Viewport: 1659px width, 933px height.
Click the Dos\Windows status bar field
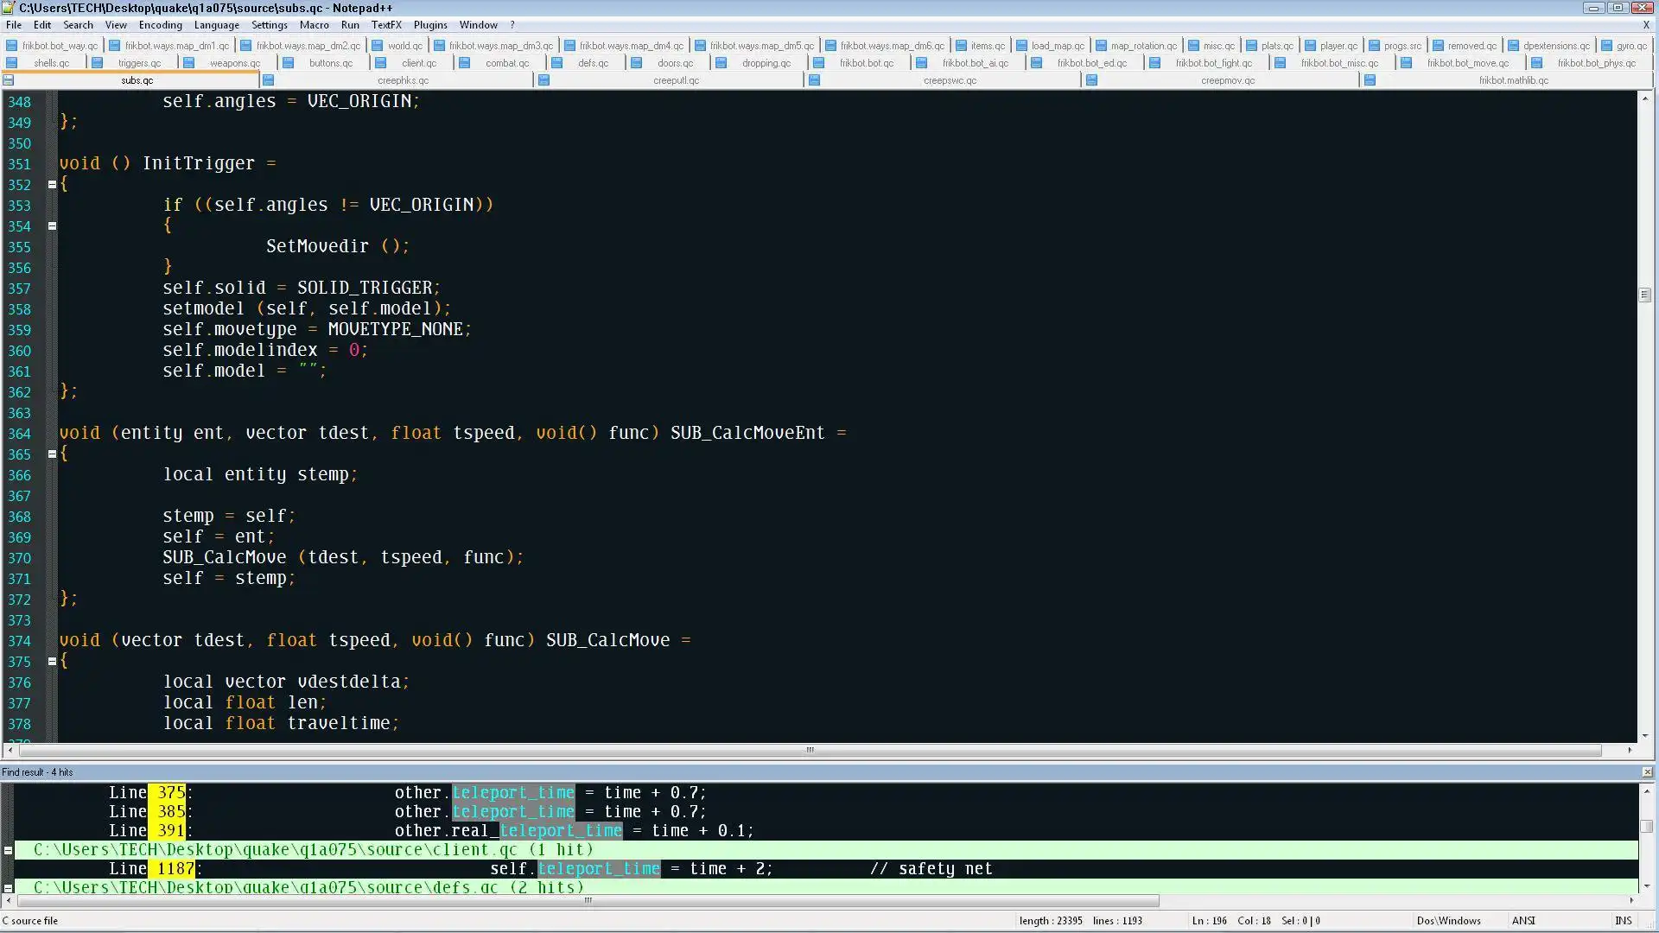1448,921
